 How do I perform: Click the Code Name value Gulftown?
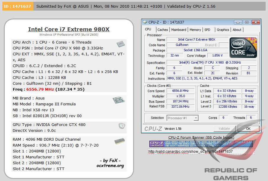tap(183, 45)
